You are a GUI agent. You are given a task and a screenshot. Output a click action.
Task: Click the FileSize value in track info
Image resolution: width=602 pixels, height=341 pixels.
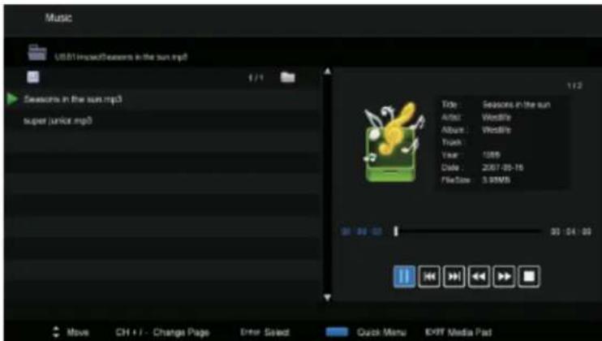pyautogui.click(x=496, y=180)
